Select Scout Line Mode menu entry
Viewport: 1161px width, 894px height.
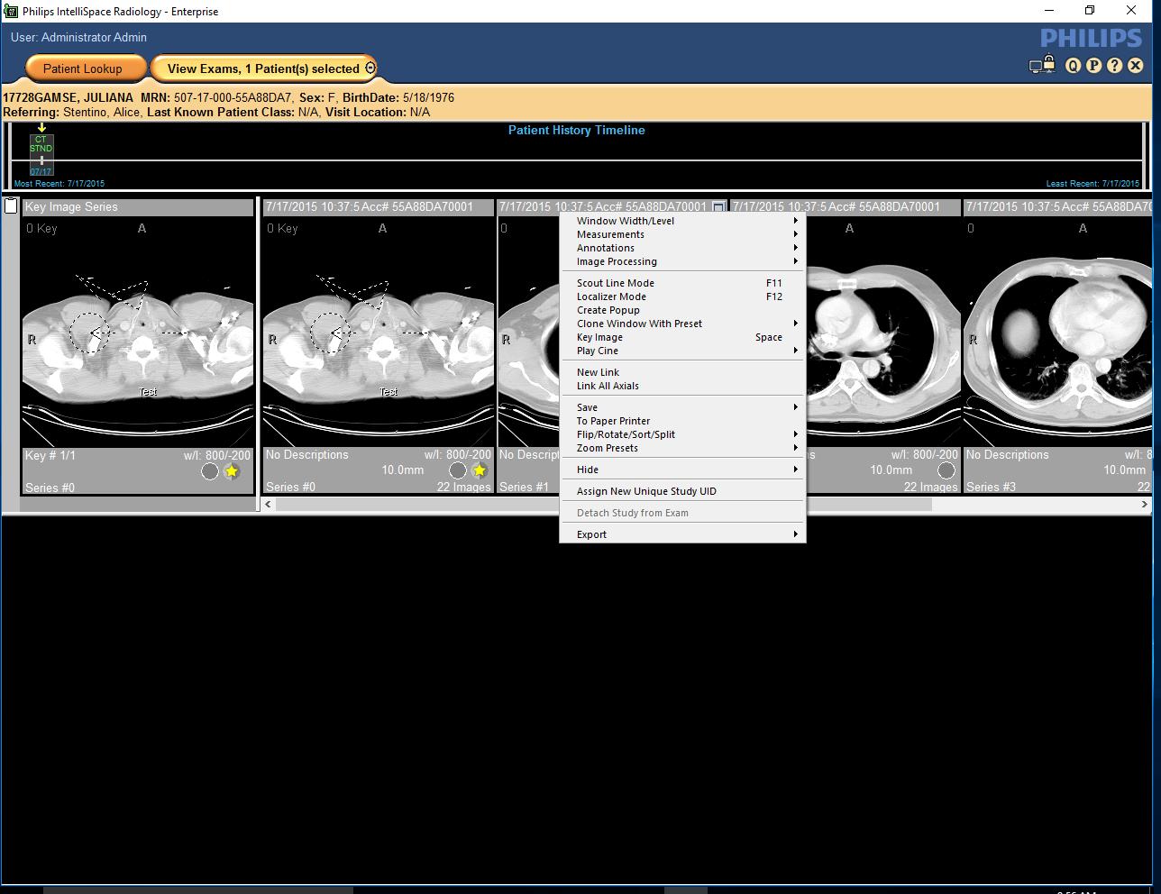[x=682, y=283]
